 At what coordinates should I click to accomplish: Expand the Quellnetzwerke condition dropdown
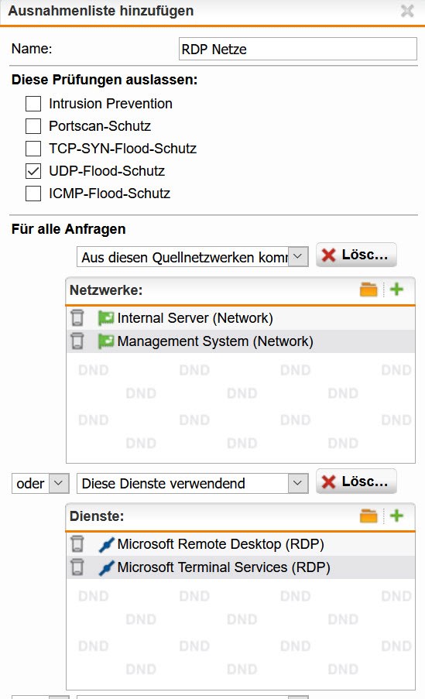click(192, 257)
